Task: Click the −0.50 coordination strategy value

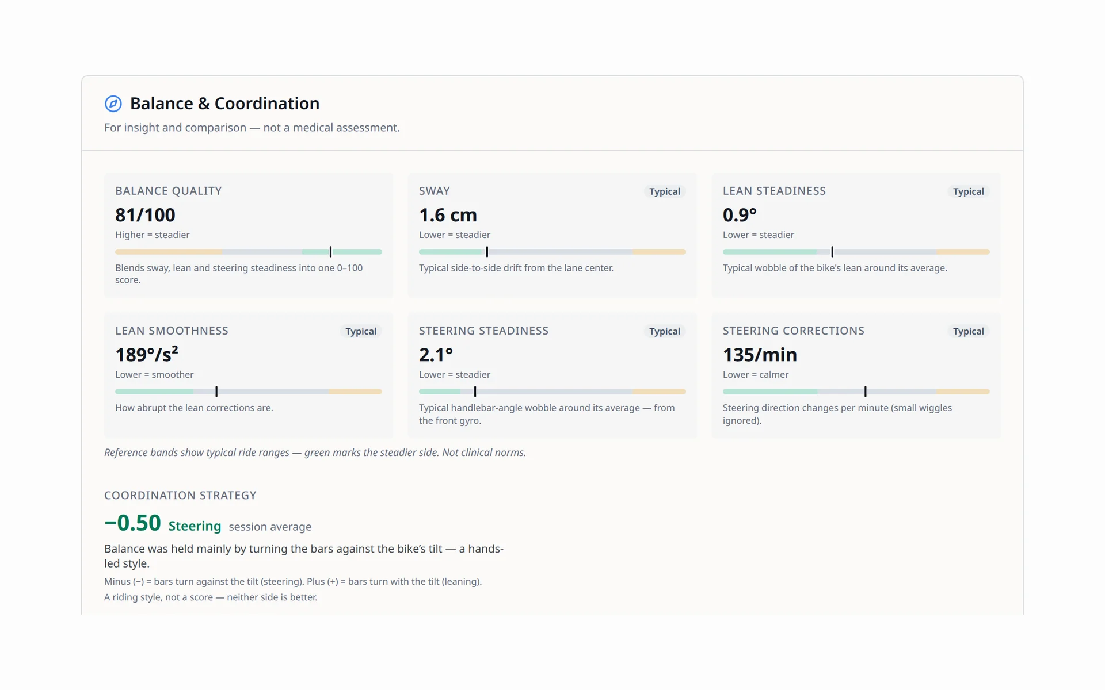Action: click(132, 523)
